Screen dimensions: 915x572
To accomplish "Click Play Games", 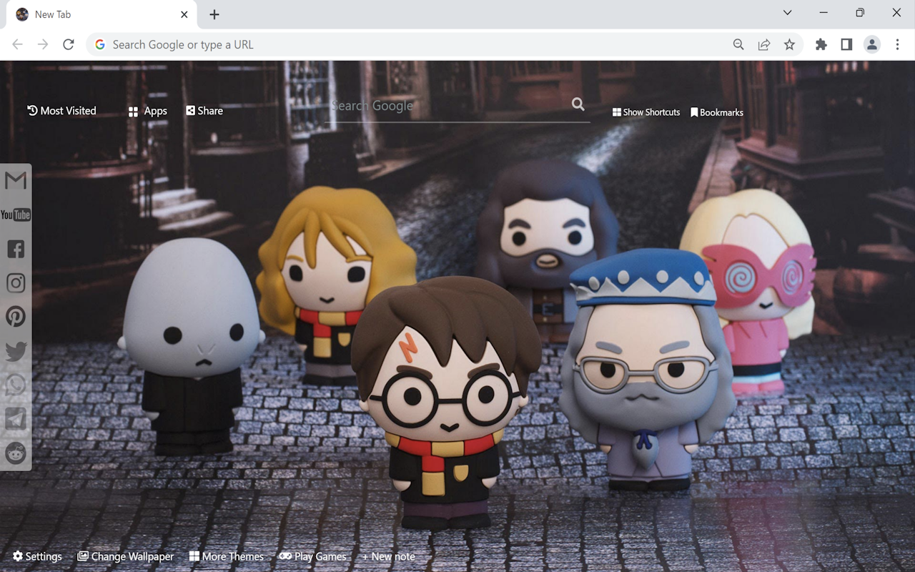I will point(312,556).
